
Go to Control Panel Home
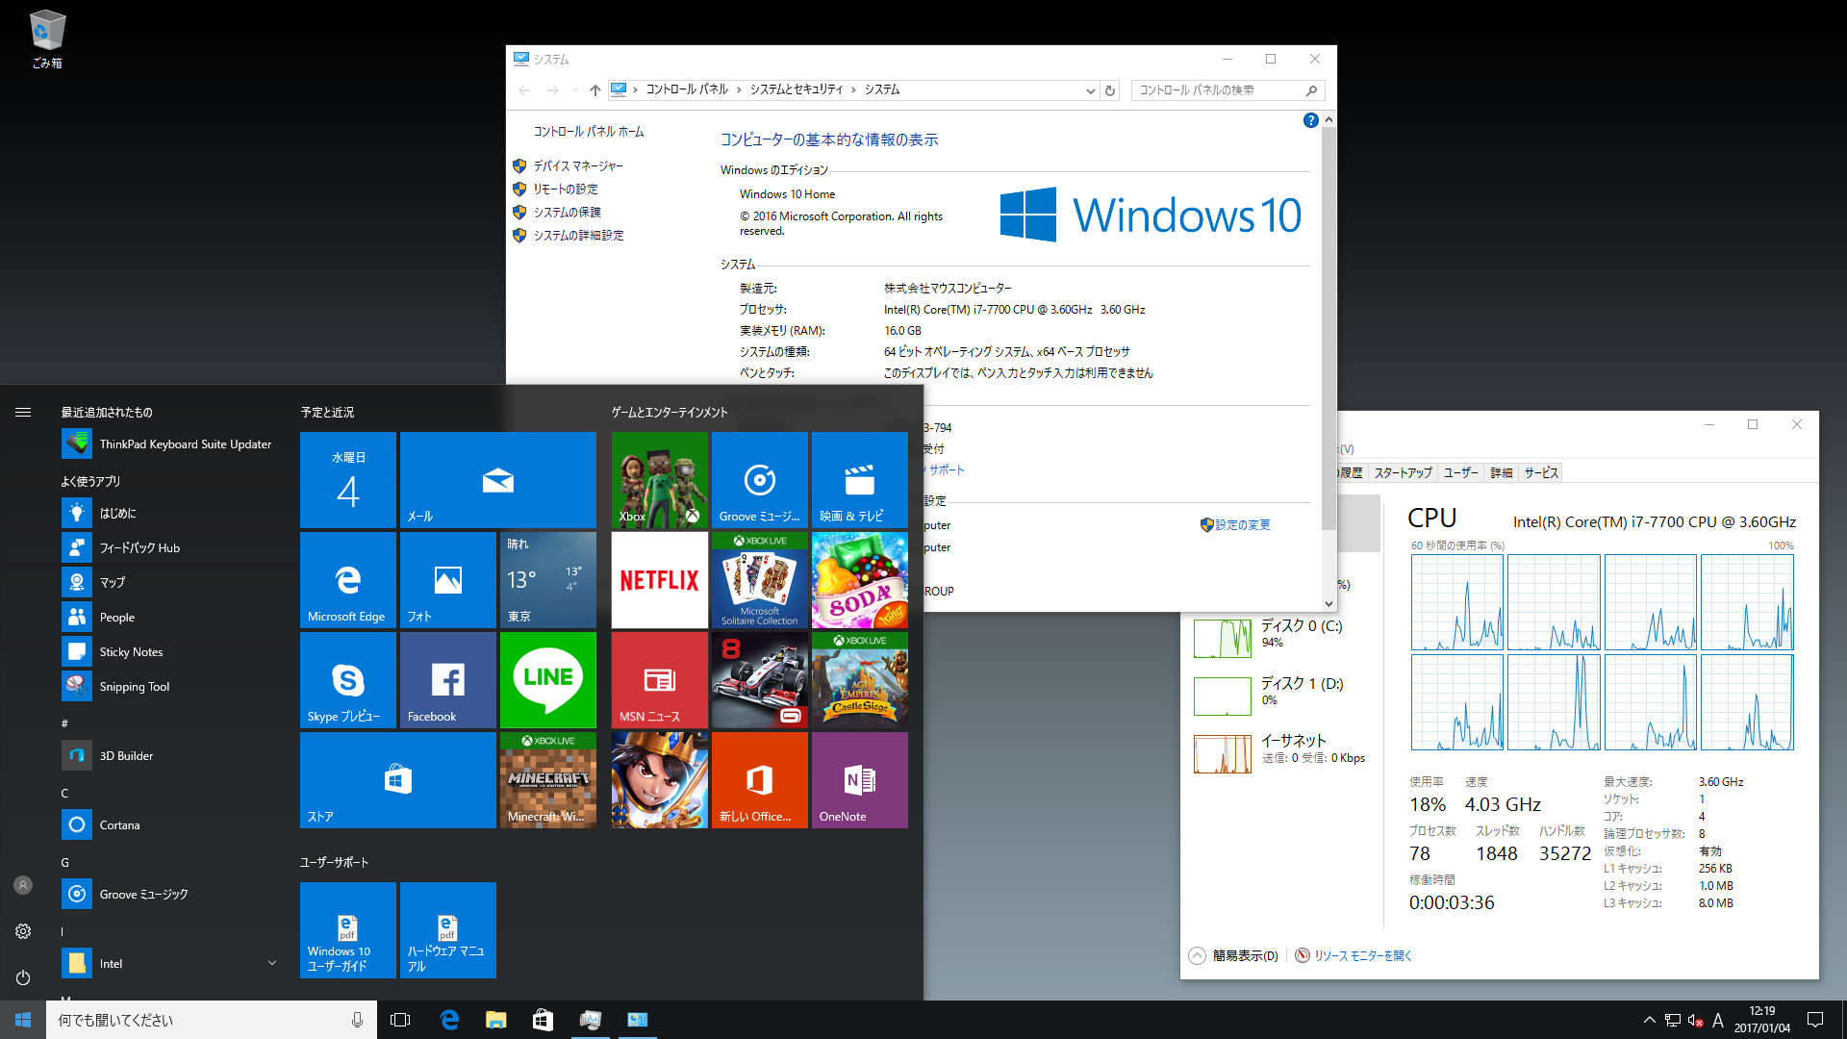click(589, 132)
